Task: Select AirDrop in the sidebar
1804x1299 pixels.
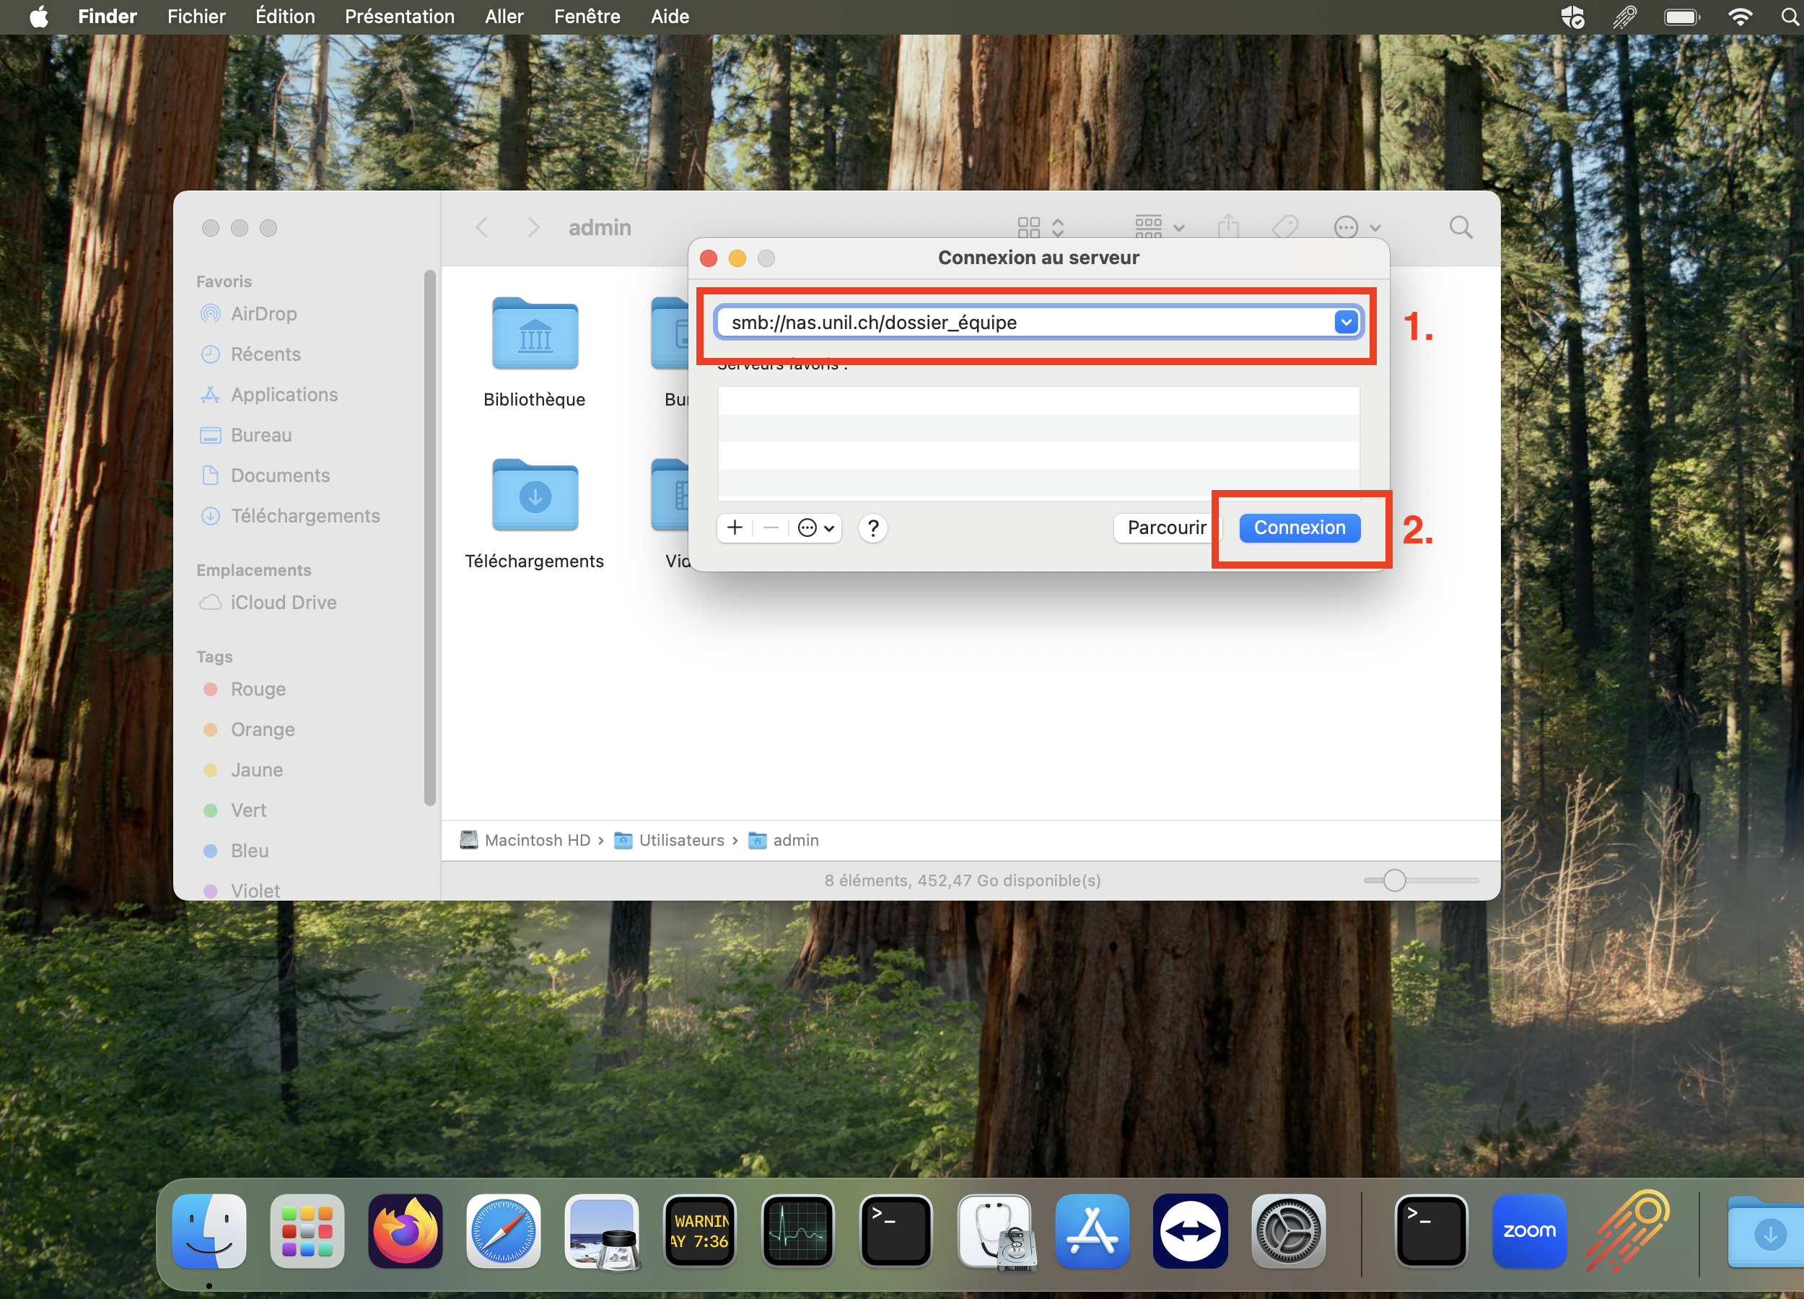Action: pyautogui.click(x=263, y=313)
